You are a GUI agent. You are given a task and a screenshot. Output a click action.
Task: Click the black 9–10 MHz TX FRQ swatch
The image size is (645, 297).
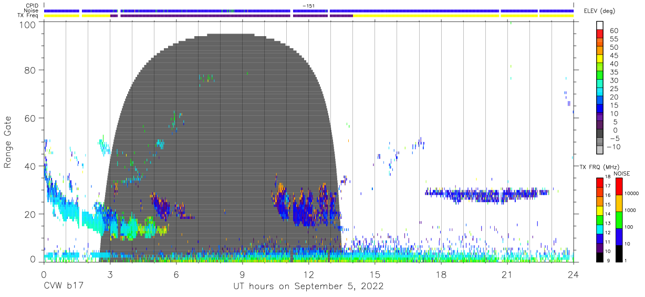[x=600, y=257]
